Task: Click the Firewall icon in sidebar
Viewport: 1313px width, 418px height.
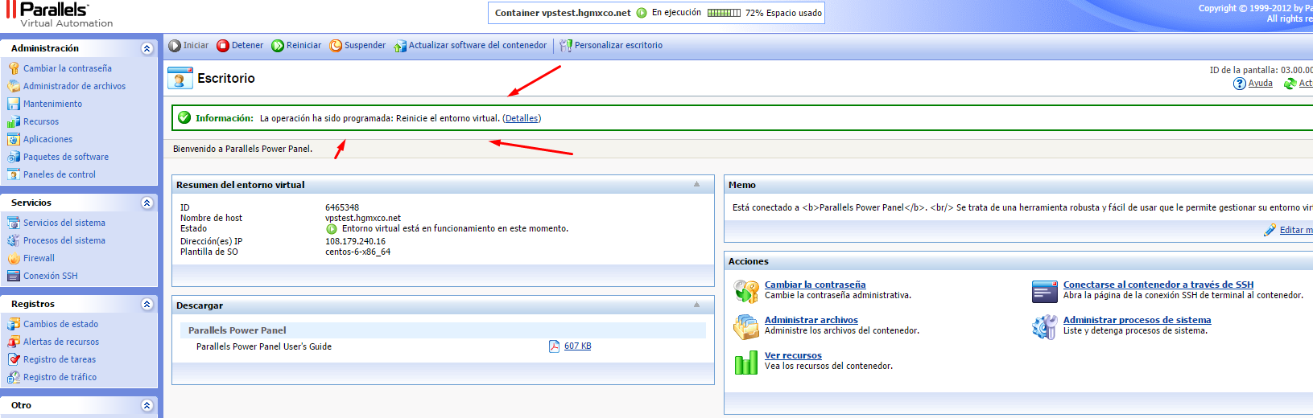Action: click(x=14, y=258)
